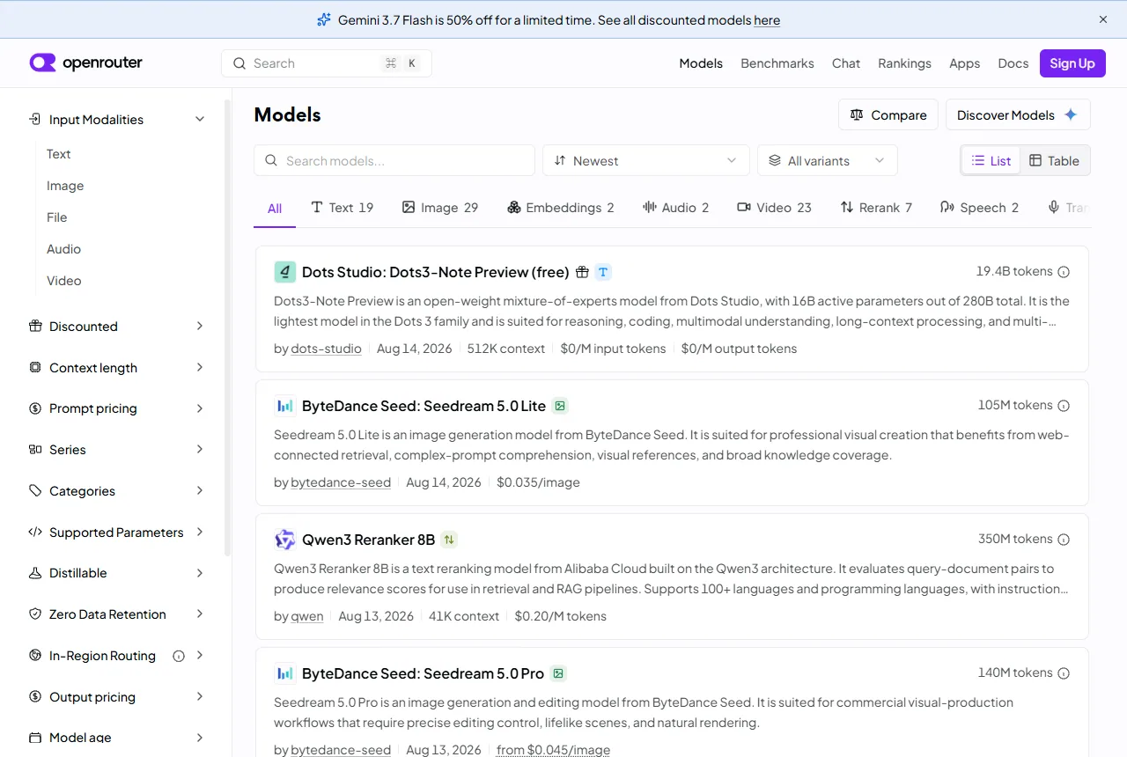
Task: Expand Zero Data Retention filter
Action: (x=116, y=614)
